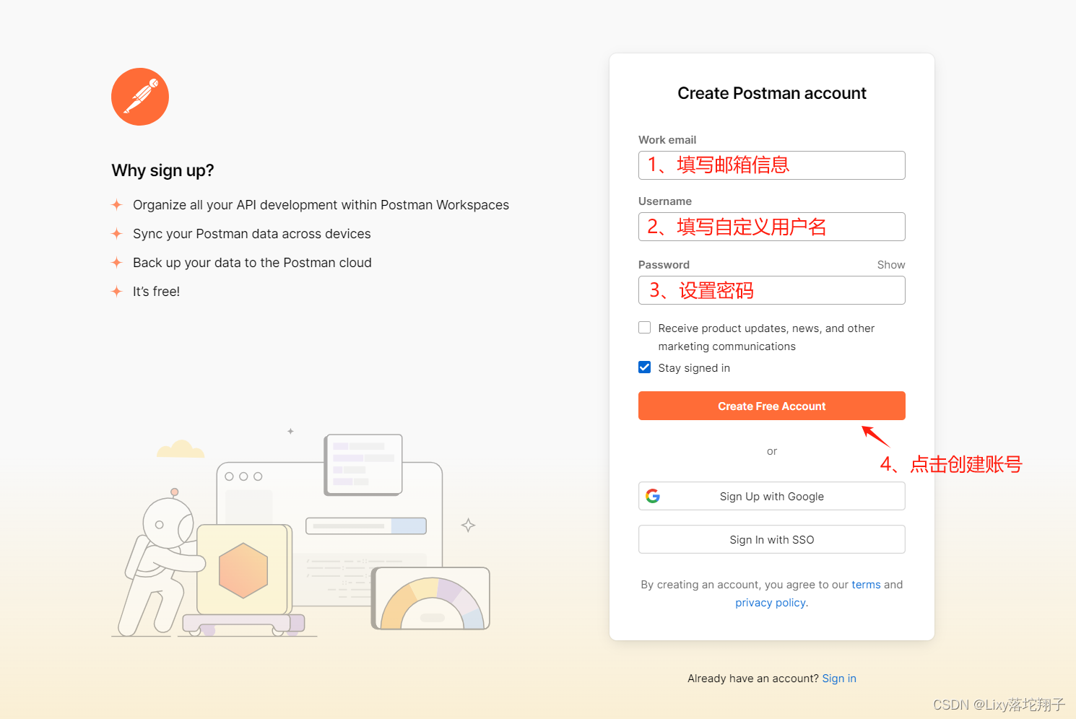The height and width of the screenshot is (719, 1076).
Task: Show the password text
Action: tap(890, 265)
